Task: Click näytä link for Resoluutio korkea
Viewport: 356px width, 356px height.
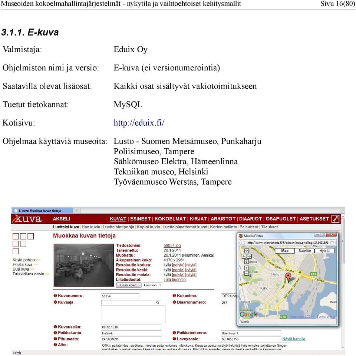Action: pyautogui.click(x=191, y=265)
